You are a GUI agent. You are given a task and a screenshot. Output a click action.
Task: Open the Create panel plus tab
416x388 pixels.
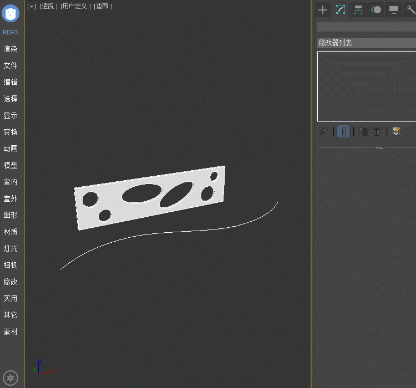point(323,10)
